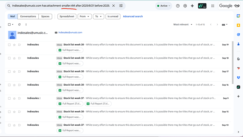243x137 pixels.
Task: Click the indiesales@umusic.com email link
Action: click(70, 32)
